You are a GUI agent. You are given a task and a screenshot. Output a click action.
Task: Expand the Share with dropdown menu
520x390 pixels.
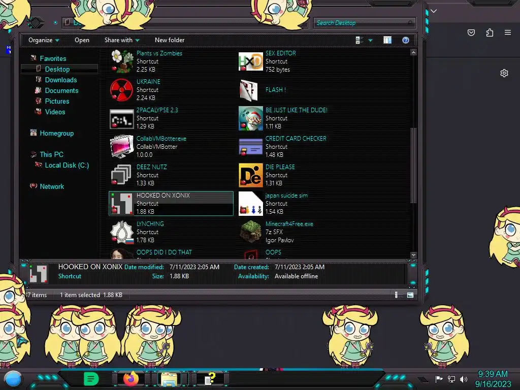[x=122, y=40]
